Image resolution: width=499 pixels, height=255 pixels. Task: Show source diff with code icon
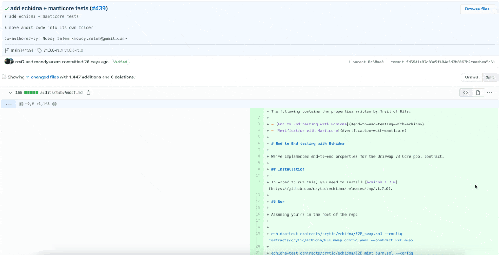click(x=465, y=93)
